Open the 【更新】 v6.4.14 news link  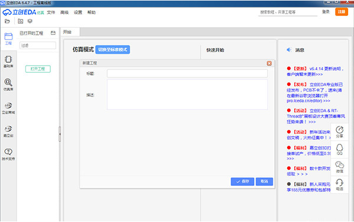315,72
